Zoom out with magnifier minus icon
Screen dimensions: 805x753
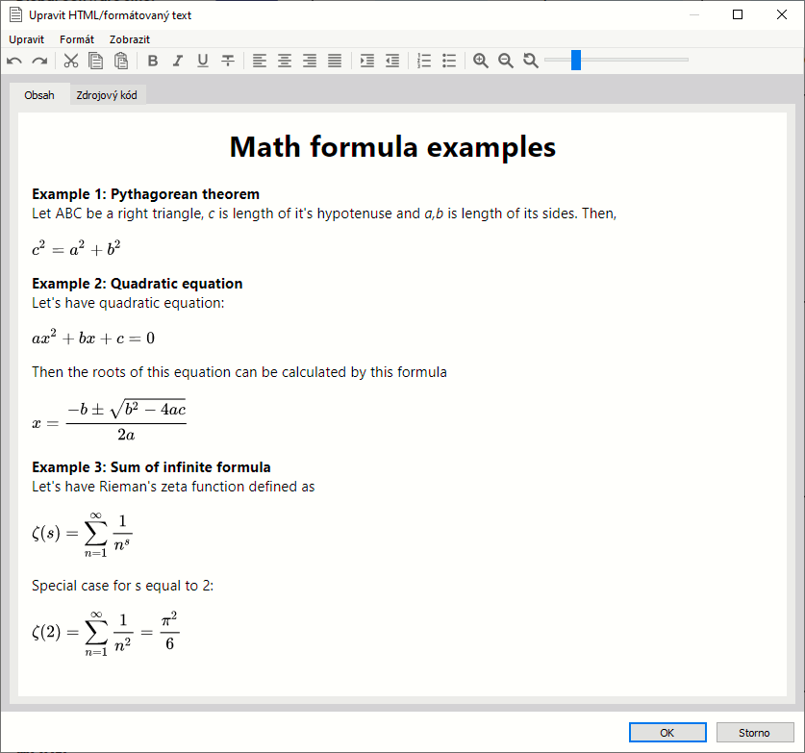(x=506, y=61)
